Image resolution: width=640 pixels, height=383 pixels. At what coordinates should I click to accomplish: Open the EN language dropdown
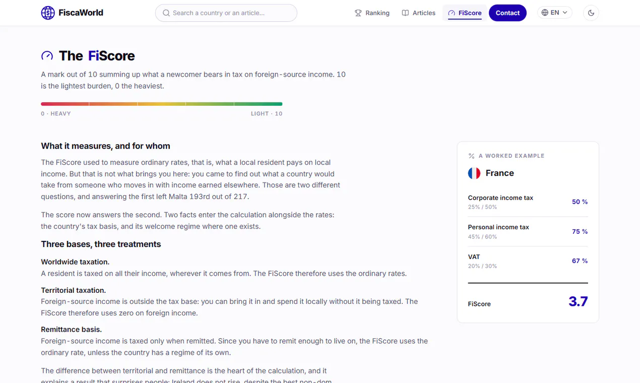(x=554, y=13)
